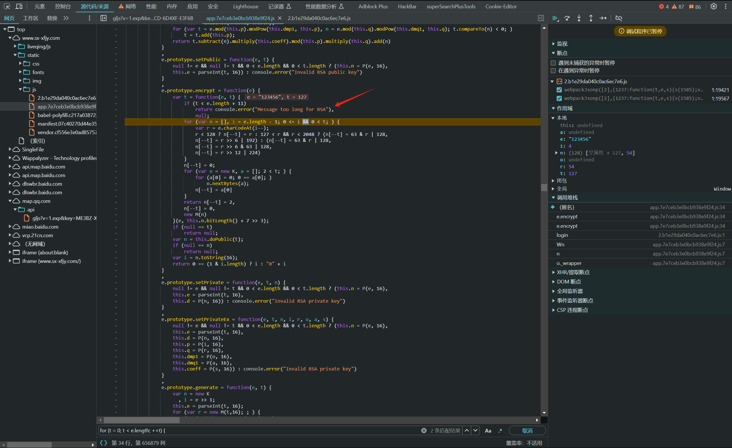Enable pause on uncaught exceptions

point(553,63)
